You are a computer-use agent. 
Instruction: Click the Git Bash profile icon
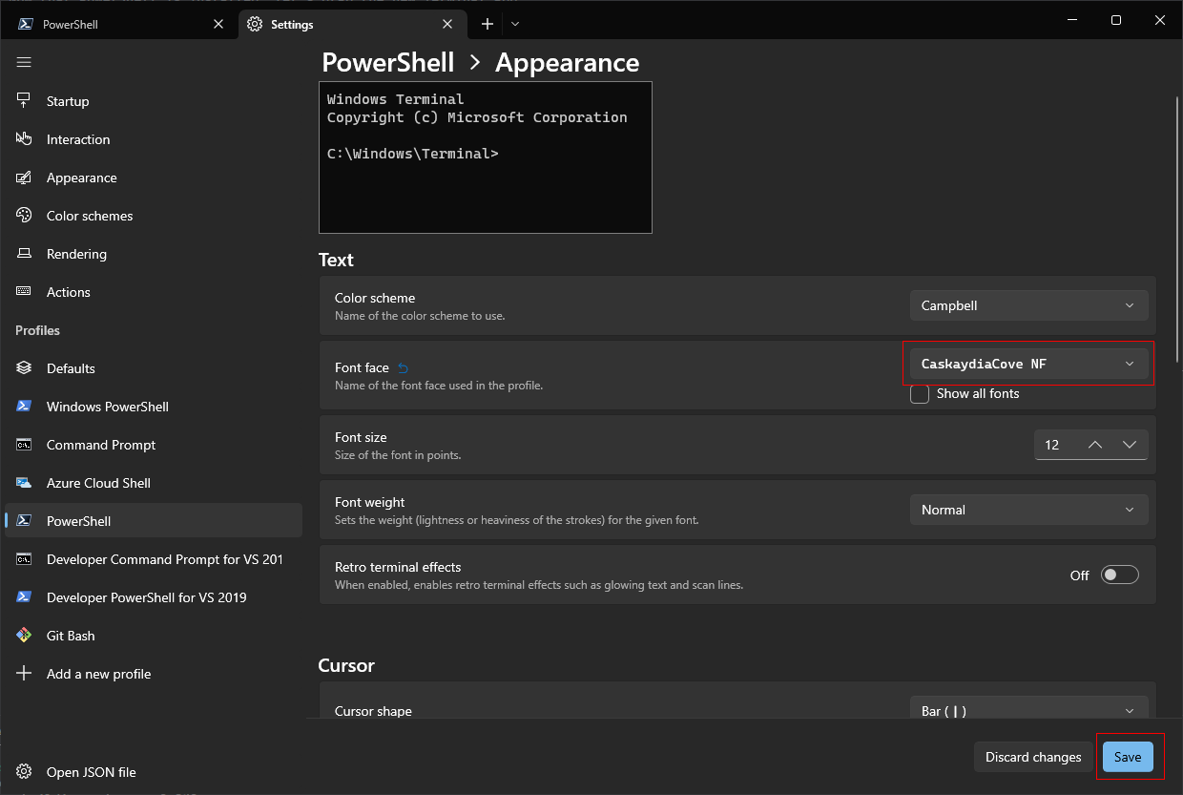24,635
